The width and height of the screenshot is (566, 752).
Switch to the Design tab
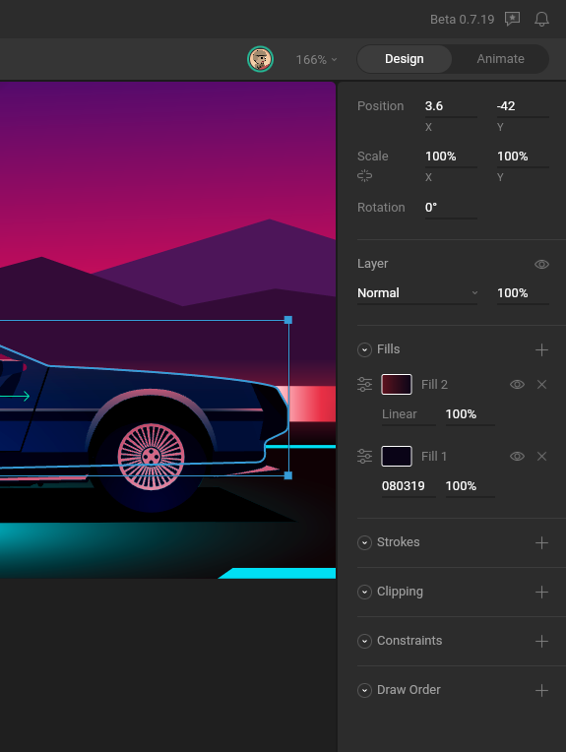tap(405, 58)
